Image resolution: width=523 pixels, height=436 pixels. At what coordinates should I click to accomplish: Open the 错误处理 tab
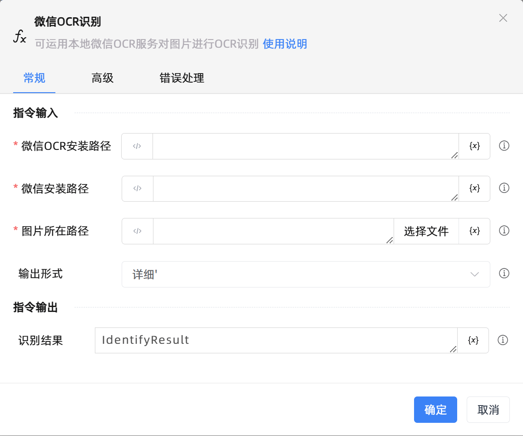182,78
